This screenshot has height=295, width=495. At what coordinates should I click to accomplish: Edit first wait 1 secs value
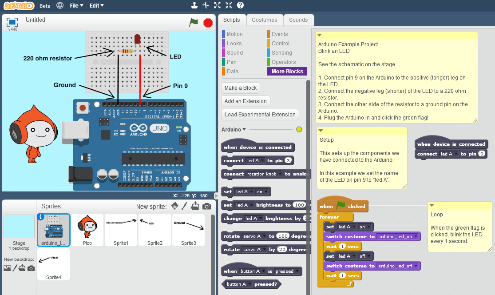tap(343, 247)
